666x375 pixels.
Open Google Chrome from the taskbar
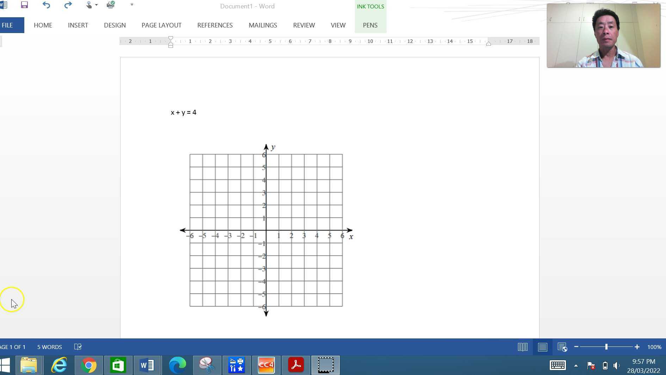tap(88, 365)
